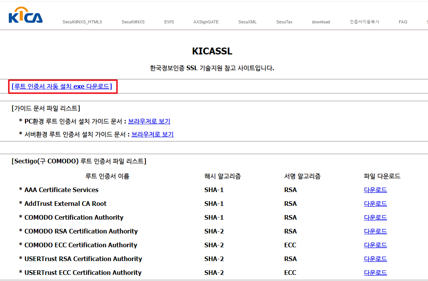
Task: Download COMODO ECC Certification Authority certificate
Action: pyautogui.click(x=375, y=245)
